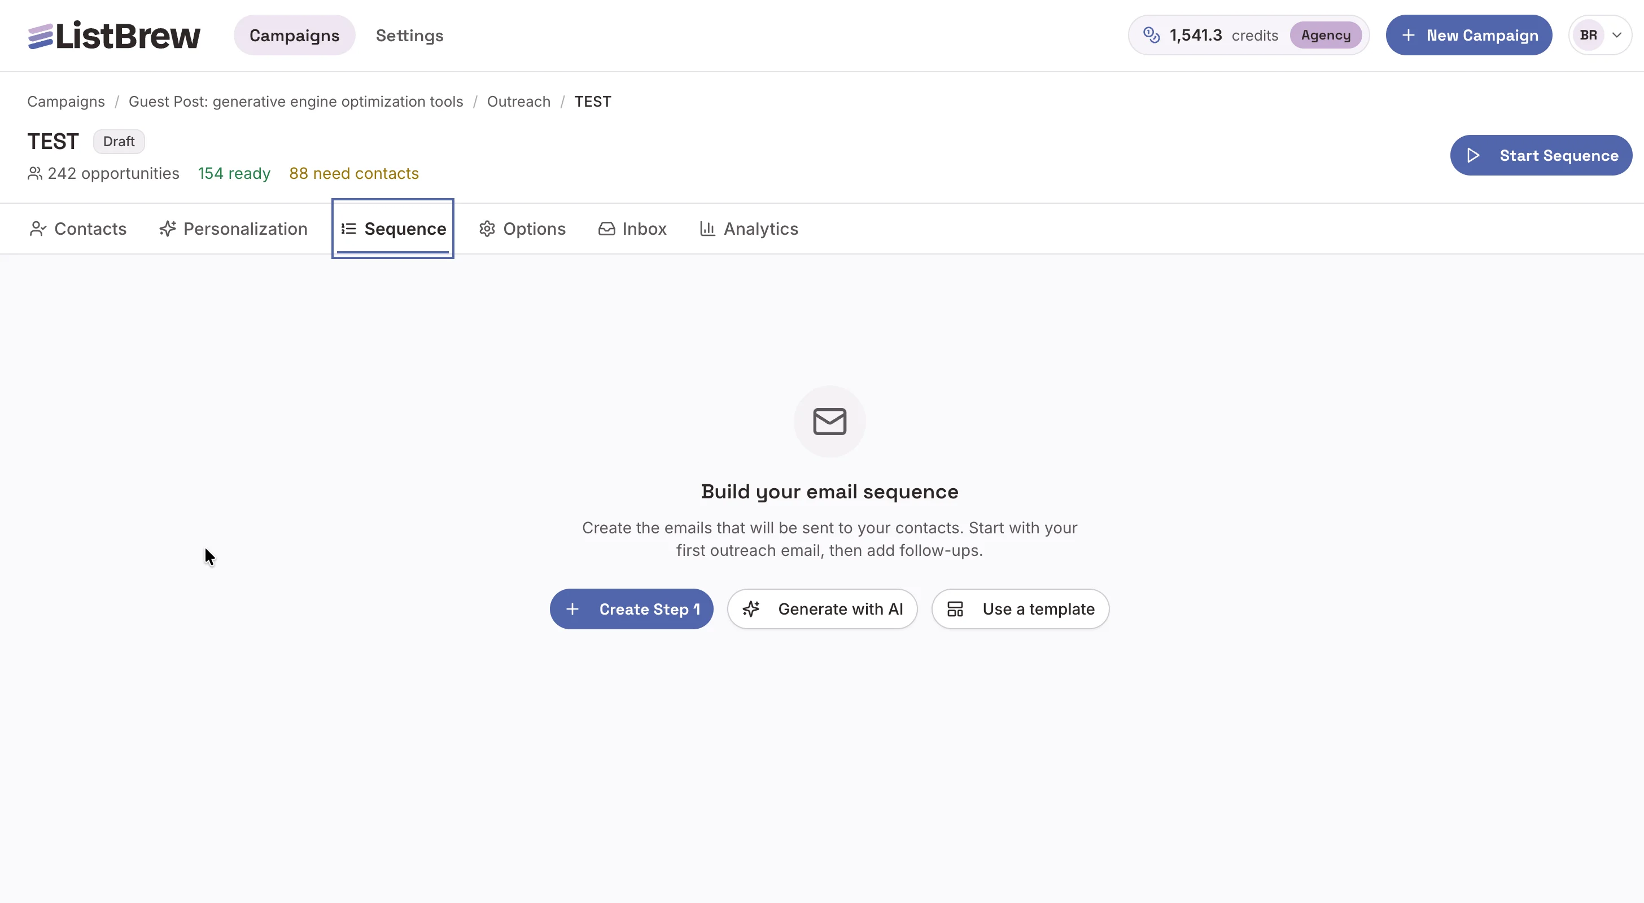View the Analytics tab

(x=749, y=229)
